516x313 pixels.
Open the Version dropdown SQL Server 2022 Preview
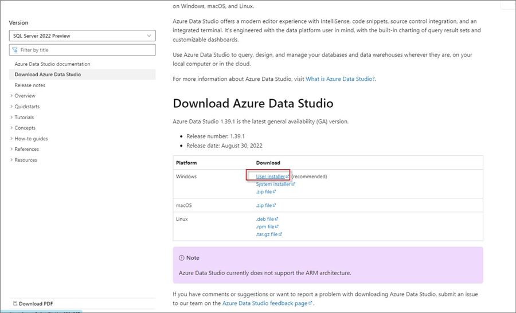[82, 36]
